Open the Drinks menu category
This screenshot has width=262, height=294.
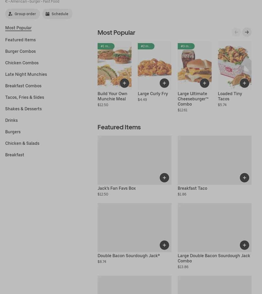(11, 120)
